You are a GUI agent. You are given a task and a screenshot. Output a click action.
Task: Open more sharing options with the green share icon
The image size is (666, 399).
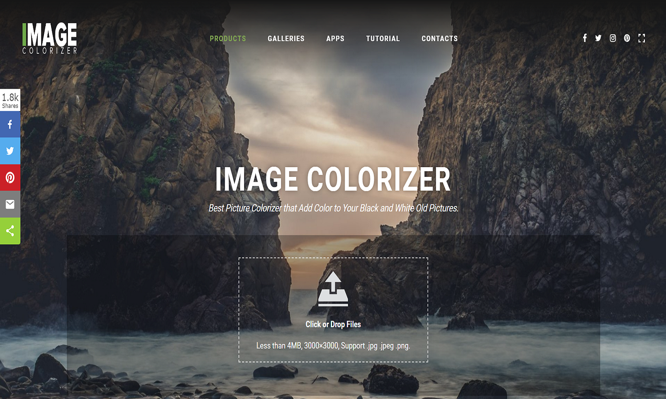coord(10,231)
